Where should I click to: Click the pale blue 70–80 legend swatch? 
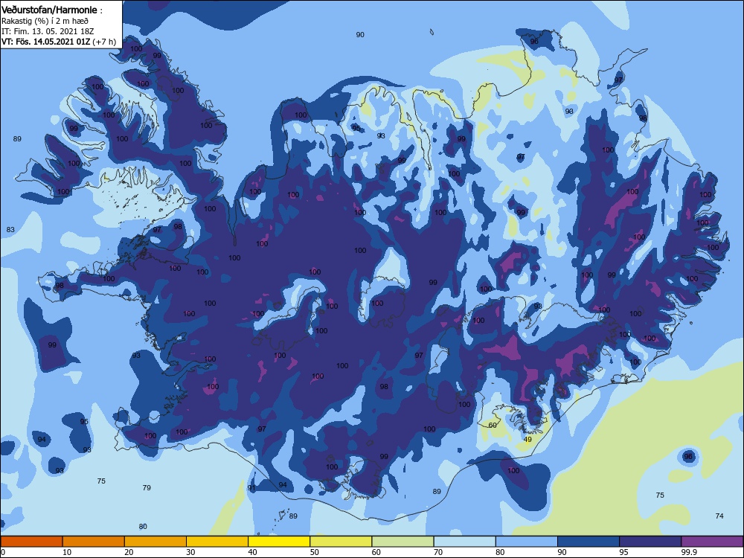tap(464, 542)
